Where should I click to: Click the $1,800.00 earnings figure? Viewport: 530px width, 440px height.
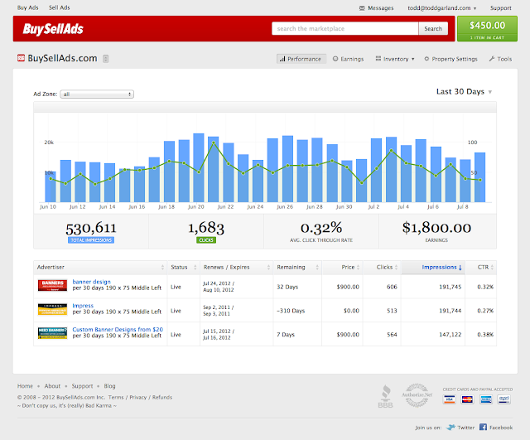(436, 228)
